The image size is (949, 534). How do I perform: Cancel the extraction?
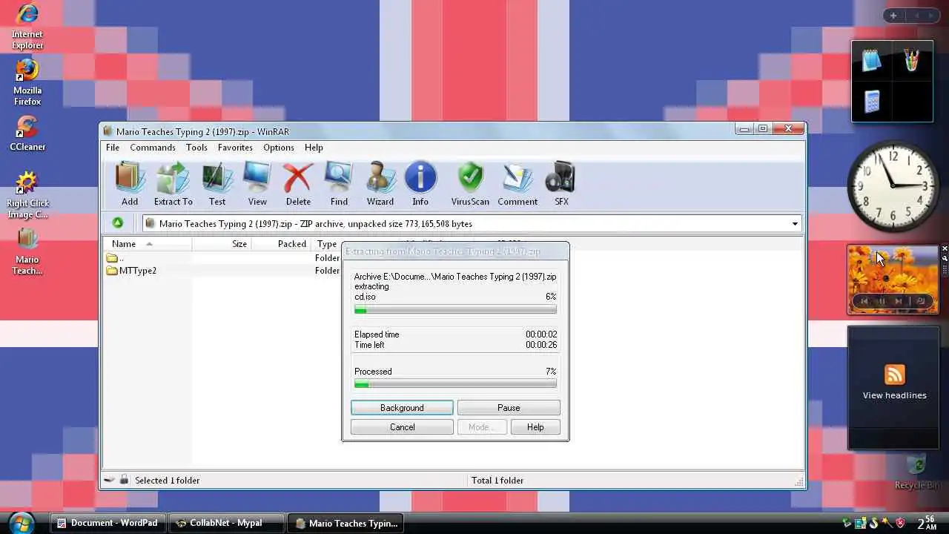point(402,427)
